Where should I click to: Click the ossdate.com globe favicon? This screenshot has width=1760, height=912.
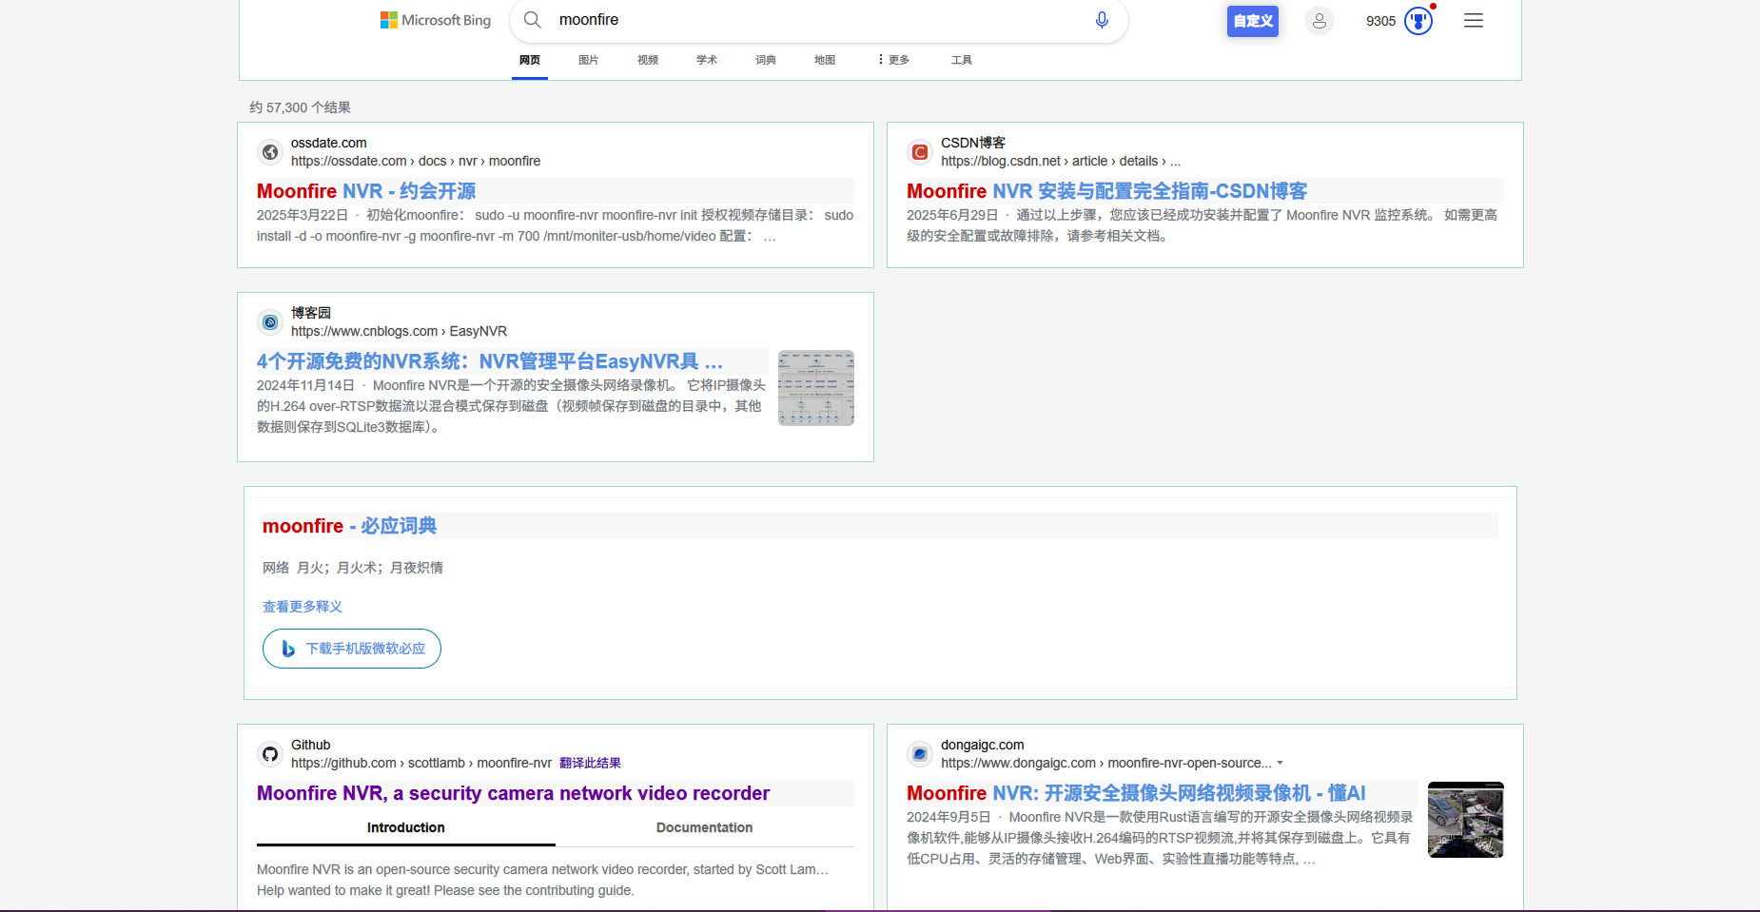pos(270,152)
